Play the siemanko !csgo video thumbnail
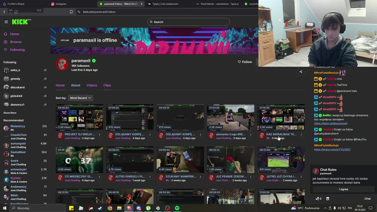Image resolution: width=377 pixels, height=212 pixels. [231, 117]
